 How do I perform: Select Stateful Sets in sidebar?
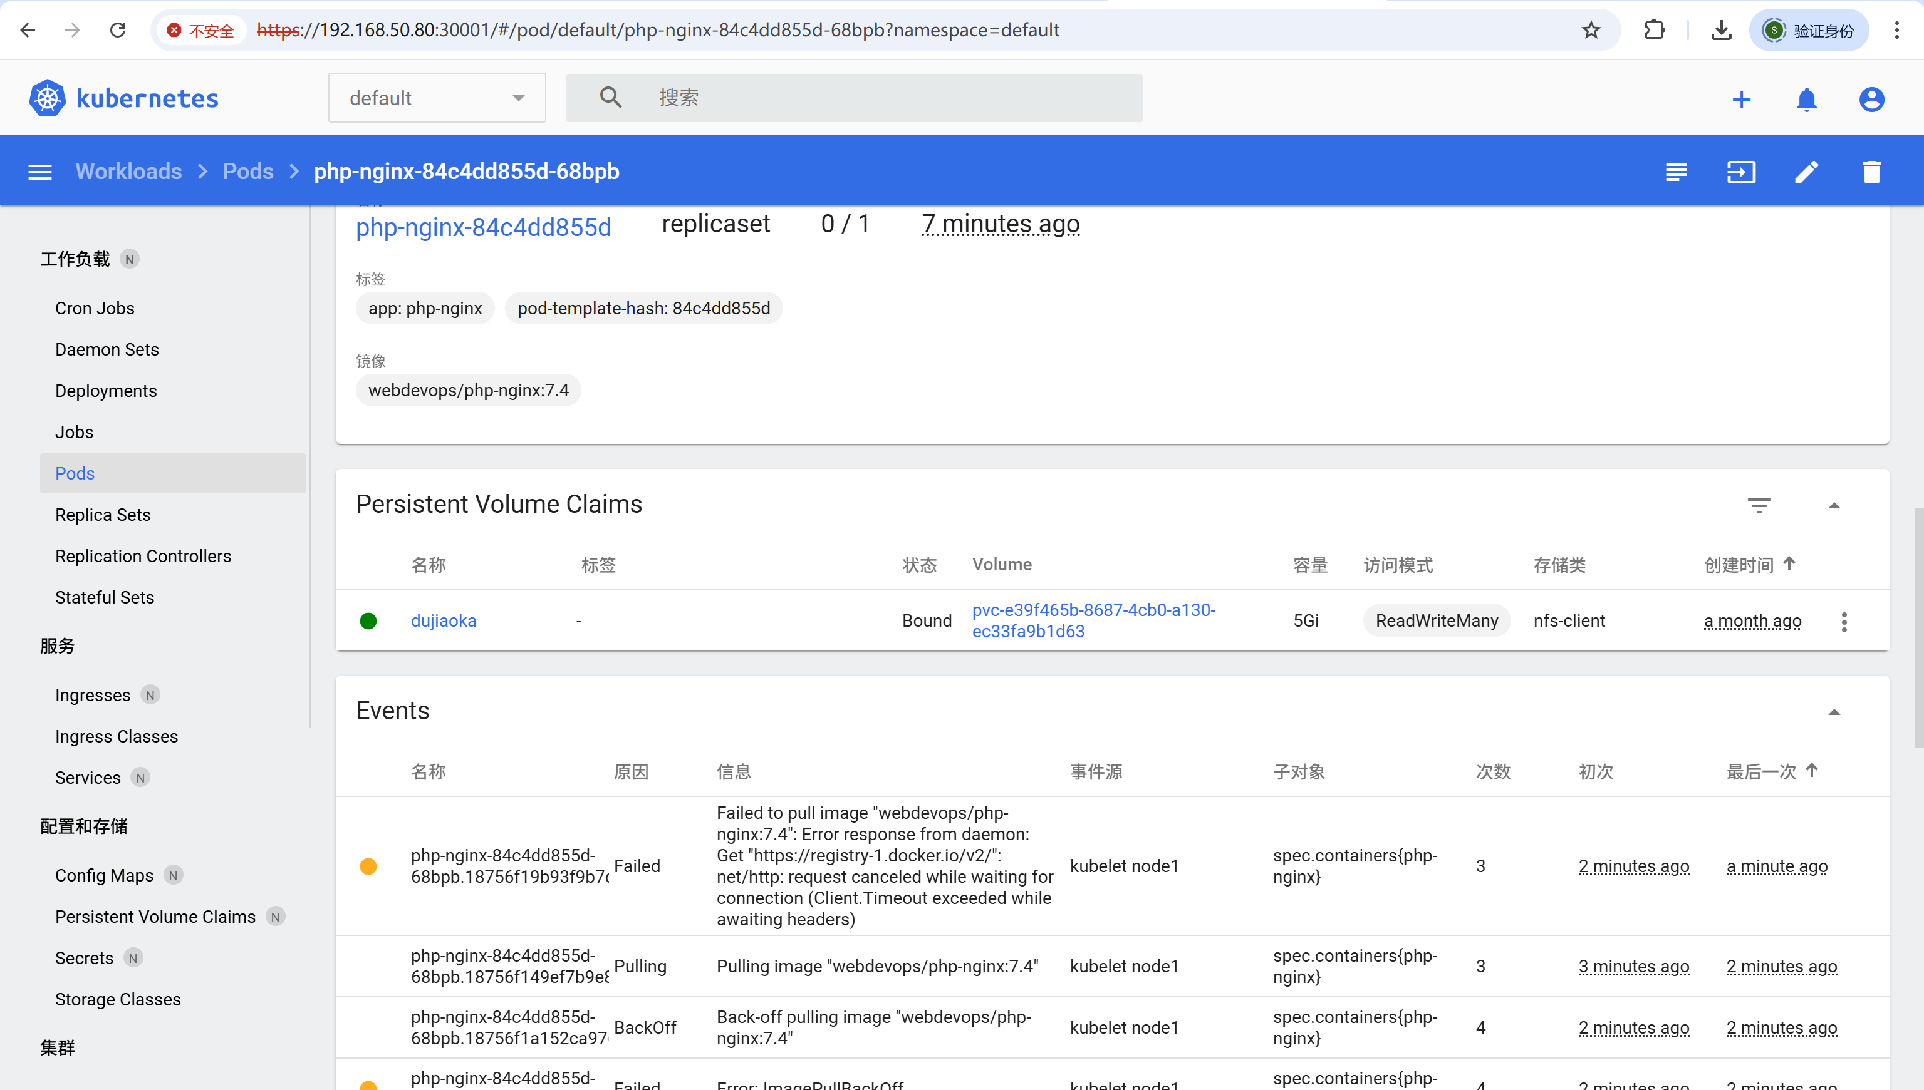pyautogui.click(x=104, y=597)
